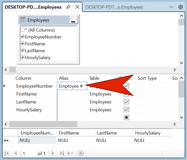Move to a new record row
Viewport: 187px width, 160px height.
[70, 153]
